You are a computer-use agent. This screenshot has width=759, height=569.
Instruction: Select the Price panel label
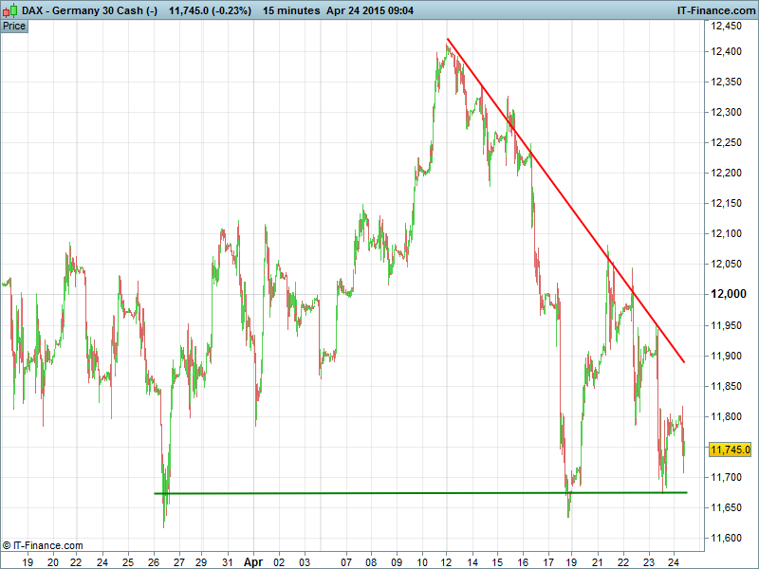point(14,26)
